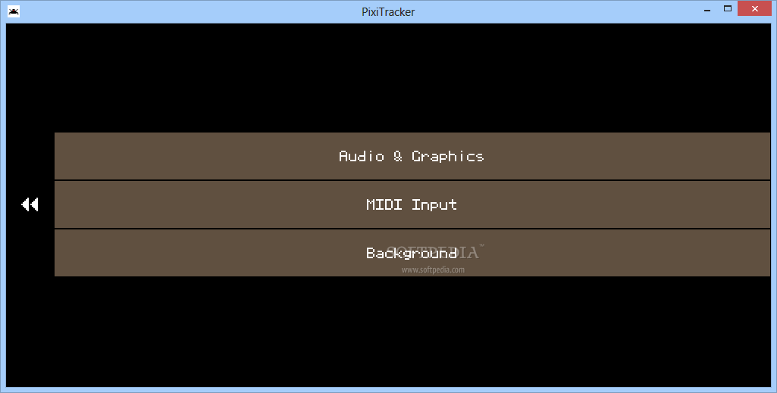The width and height of the screenshot is (777, 393).
Task: Open Audio & Graphics settings
Action: (x=412, y=156)
